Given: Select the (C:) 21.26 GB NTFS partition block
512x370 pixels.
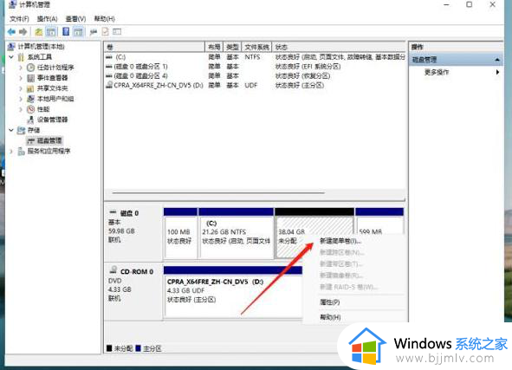Looking at the screenshot, I should click(237, 234).
